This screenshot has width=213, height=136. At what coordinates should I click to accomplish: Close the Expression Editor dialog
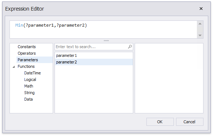pos(201,9)
